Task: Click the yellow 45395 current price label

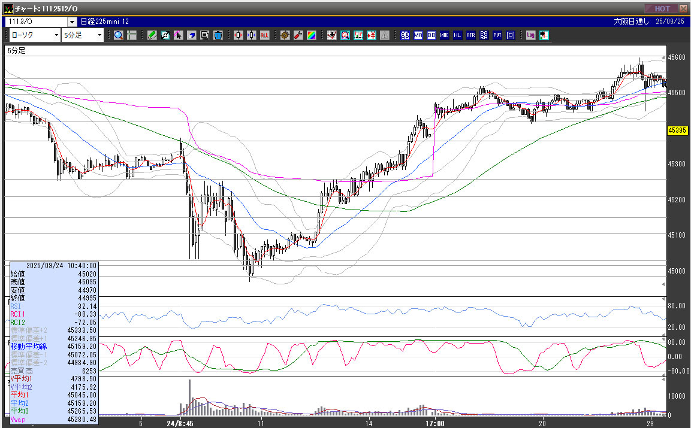Action: [677, 130]
